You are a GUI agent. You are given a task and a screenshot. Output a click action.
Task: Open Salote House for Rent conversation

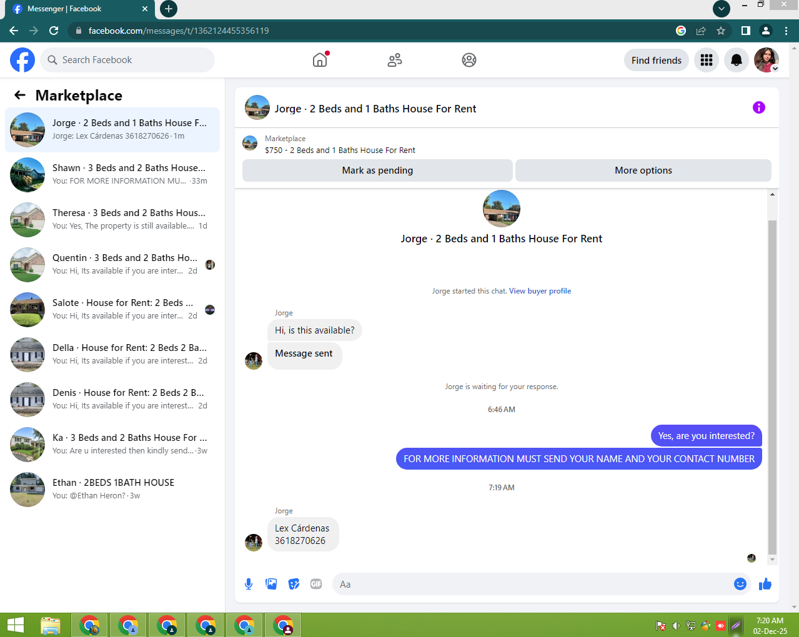point(112,309)
